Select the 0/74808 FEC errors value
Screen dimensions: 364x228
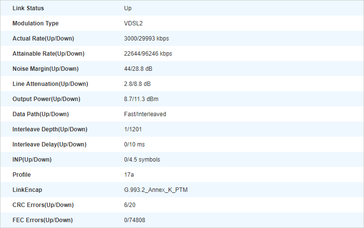135,220
